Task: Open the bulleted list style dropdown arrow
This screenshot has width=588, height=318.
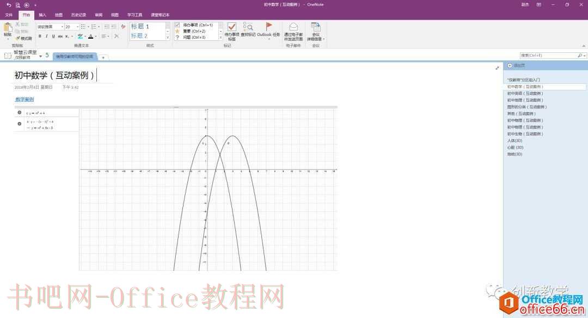Action: click(88, 27)
